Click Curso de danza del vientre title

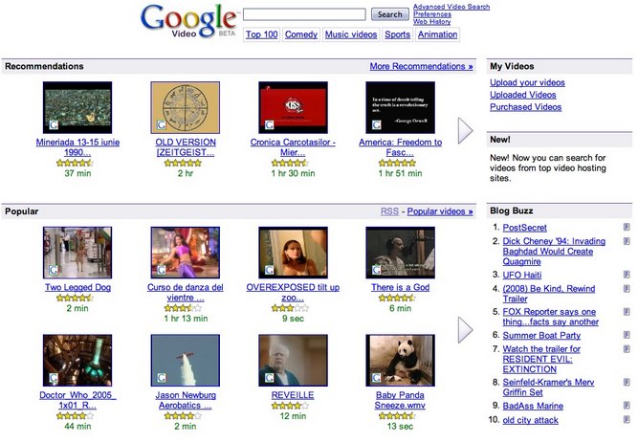tap(186, 293)
